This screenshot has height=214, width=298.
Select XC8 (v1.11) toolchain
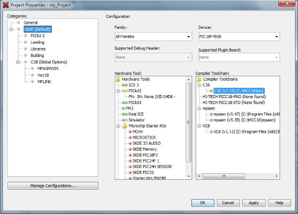coord(246,132)
